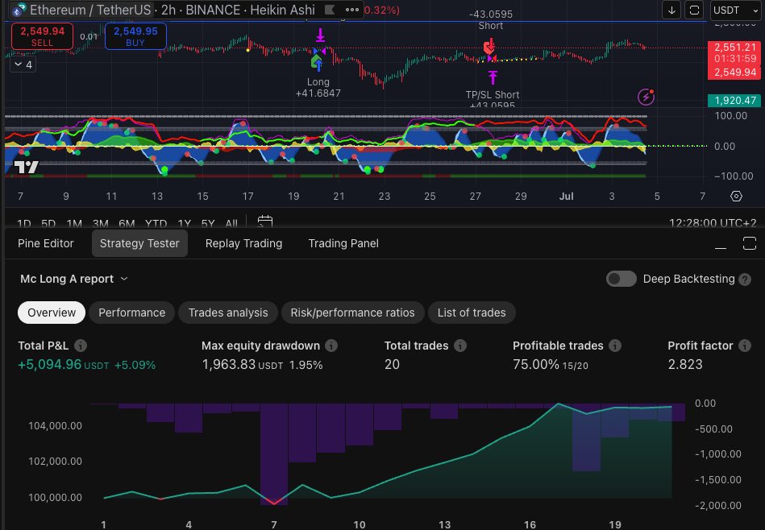Expand the Mc Long A report dropdown
Viewport: 765px width, 530px height.
pyautogui.click(x=73, y=279)
